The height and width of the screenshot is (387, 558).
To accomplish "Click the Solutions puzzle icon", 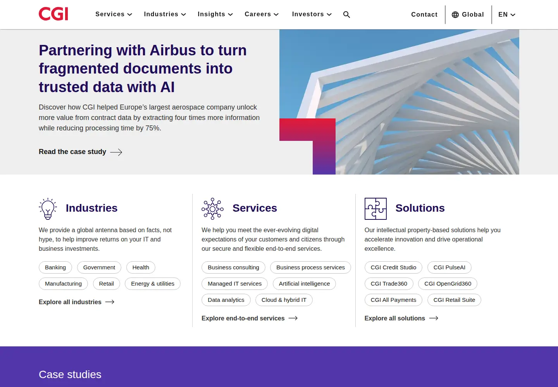I will tap(375, 209).
